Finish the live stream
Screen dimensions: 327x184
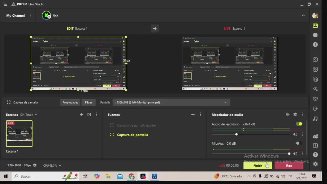[258, 165]
